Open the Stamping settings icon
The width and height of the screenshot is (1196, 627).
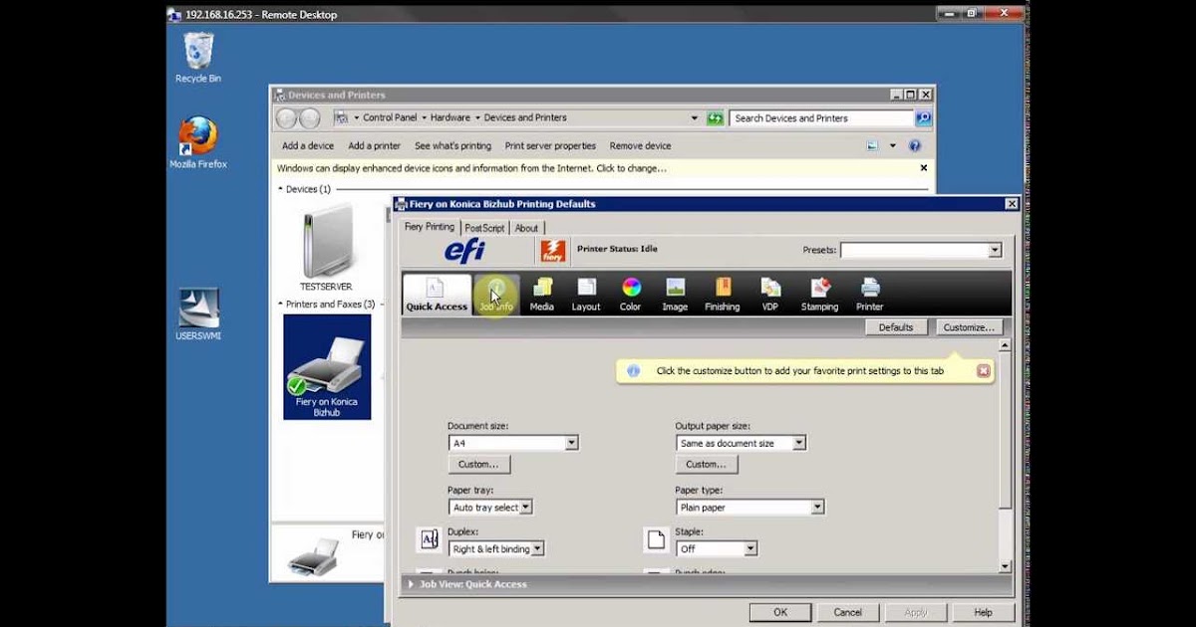(820, 295)
